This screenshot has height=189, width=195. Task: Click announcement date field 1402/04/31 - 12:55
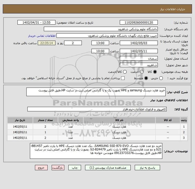[36, 23]
